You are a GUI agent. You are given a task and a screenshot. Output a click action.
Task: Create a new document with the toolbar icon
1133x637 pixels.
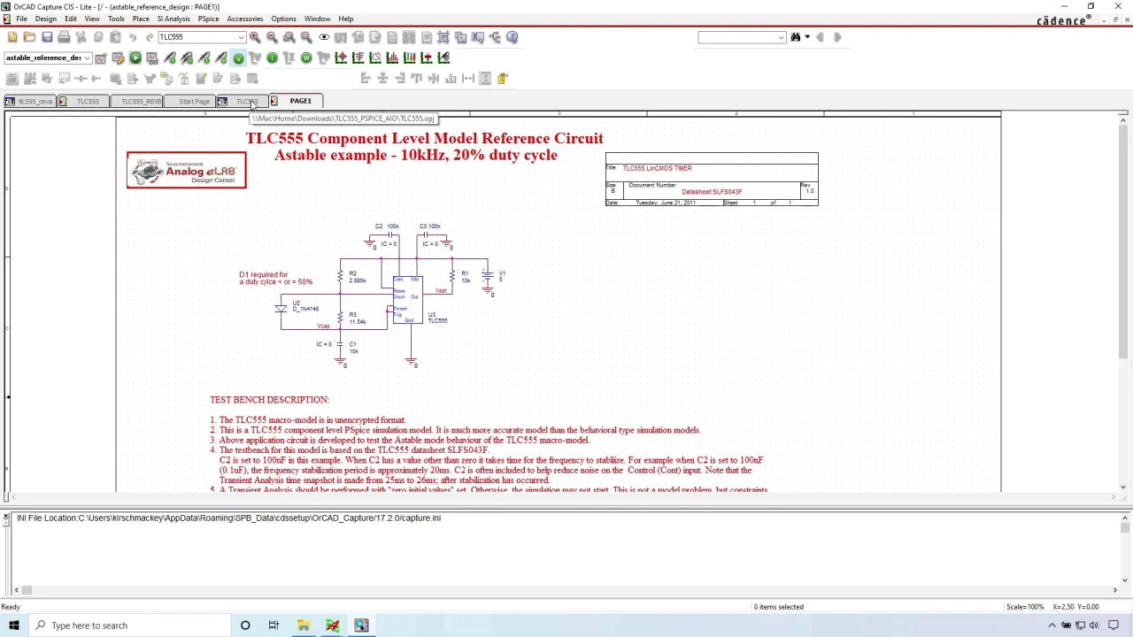(12, 37)
